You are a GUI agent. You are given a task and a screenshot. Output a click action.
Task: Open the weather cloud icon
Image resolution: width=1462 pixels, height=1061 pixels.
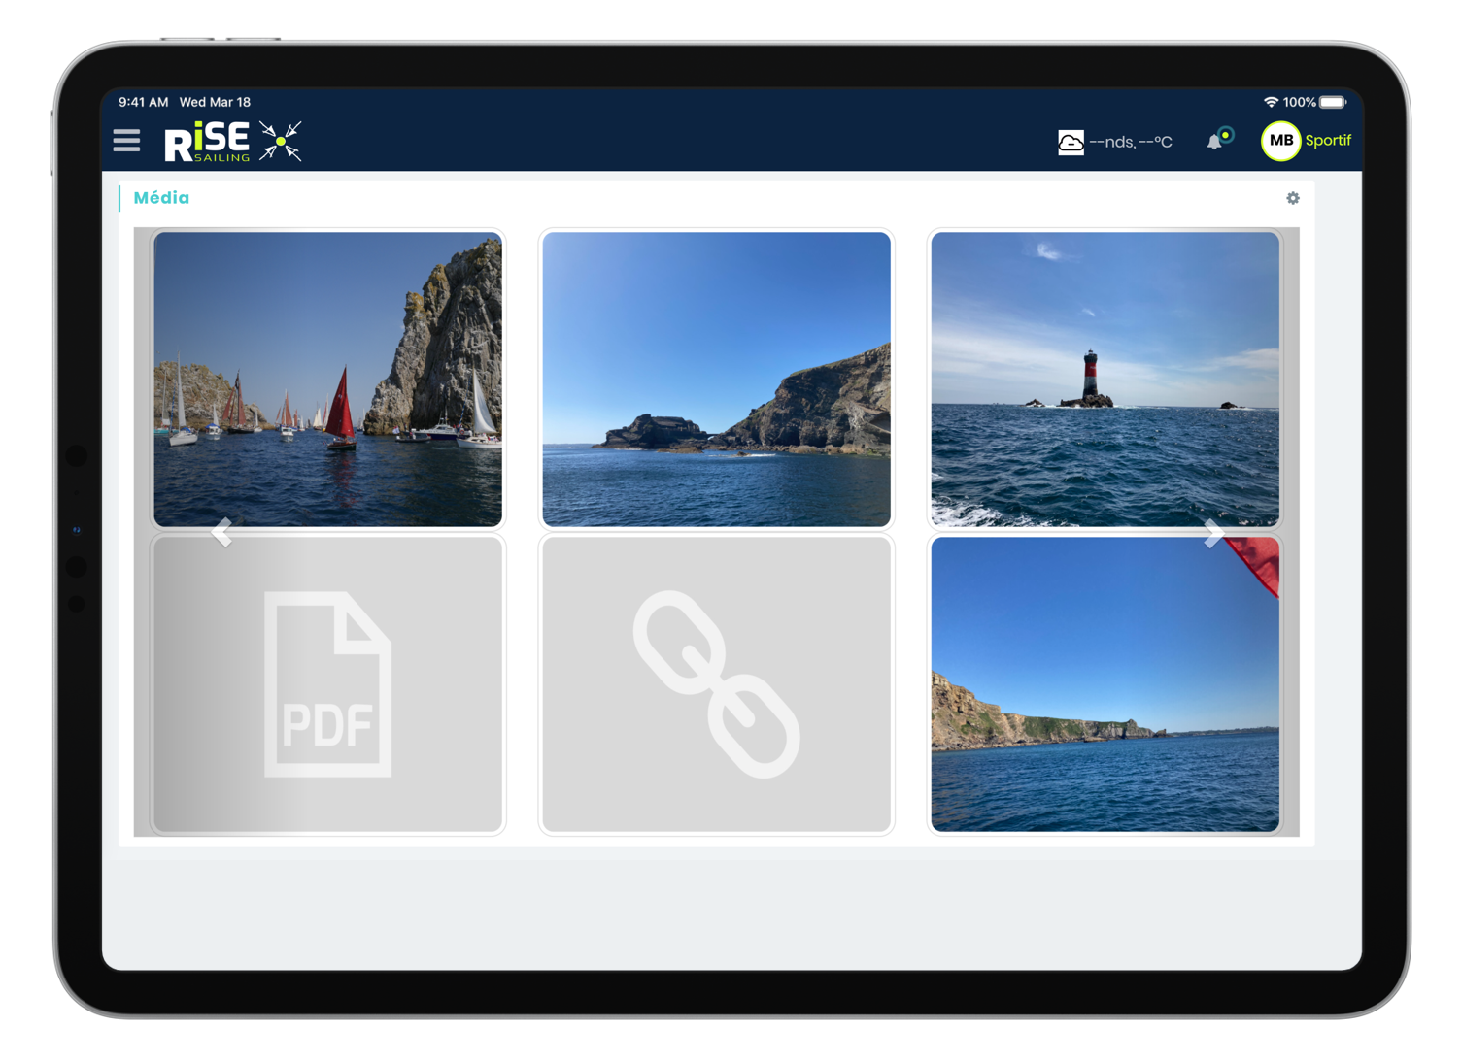tap(1071, 142)
